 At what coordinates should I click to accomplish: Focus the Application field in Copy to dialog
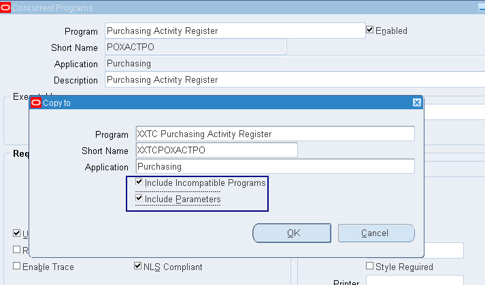tap(275, 166)
